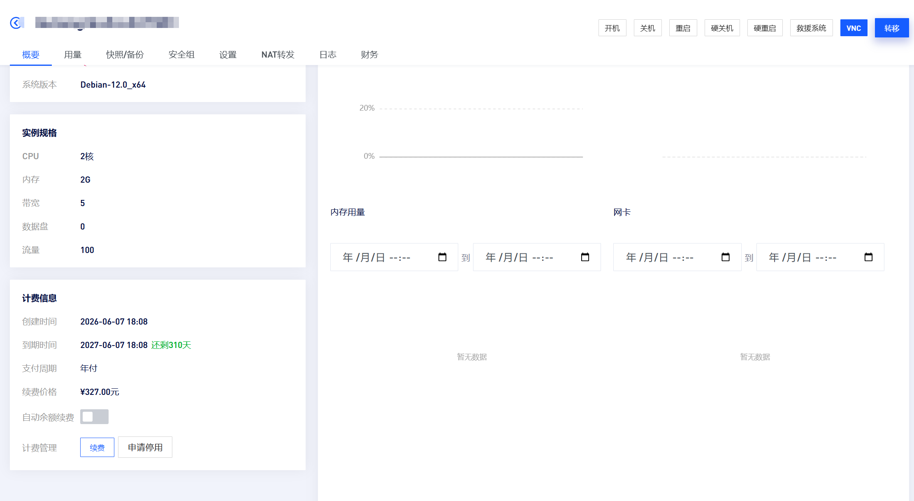Open the 财务 tab
The image size is (914, 501).
point(369,55)
